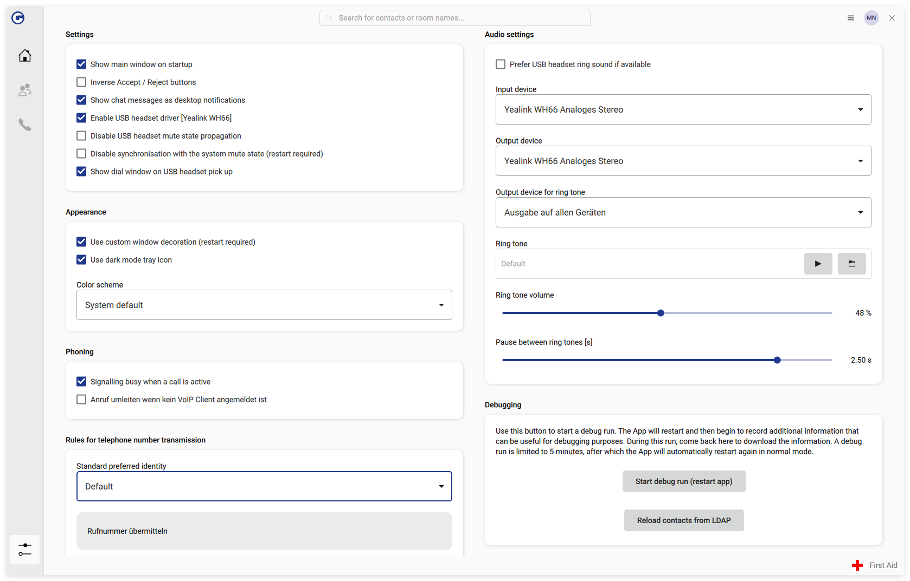The height and width of the screenshot is (581, 910).
Task: Check Prefer USB headset ring sound if available
Action: (x=500, y=64)
